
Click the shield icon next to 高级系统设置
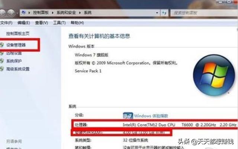(x=1, y=69)
